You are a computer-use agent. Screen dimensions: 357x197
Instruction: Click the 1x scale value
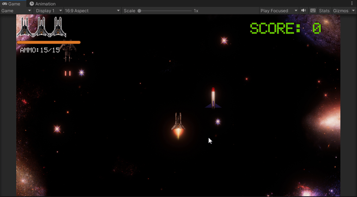click(196, 11)
